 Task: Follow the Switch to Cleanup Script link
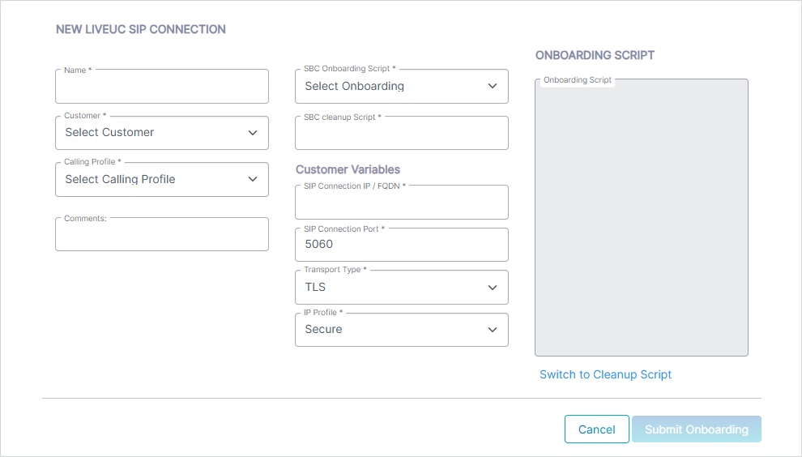(x=606, y=374)
